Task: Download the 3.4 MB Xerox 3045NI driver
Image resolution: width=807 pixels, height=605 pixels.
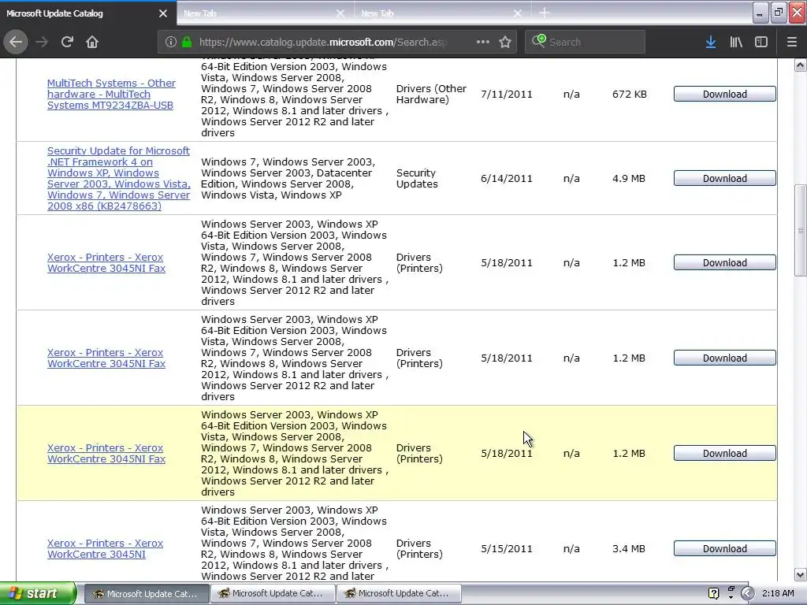Action: tap(725, 548)
